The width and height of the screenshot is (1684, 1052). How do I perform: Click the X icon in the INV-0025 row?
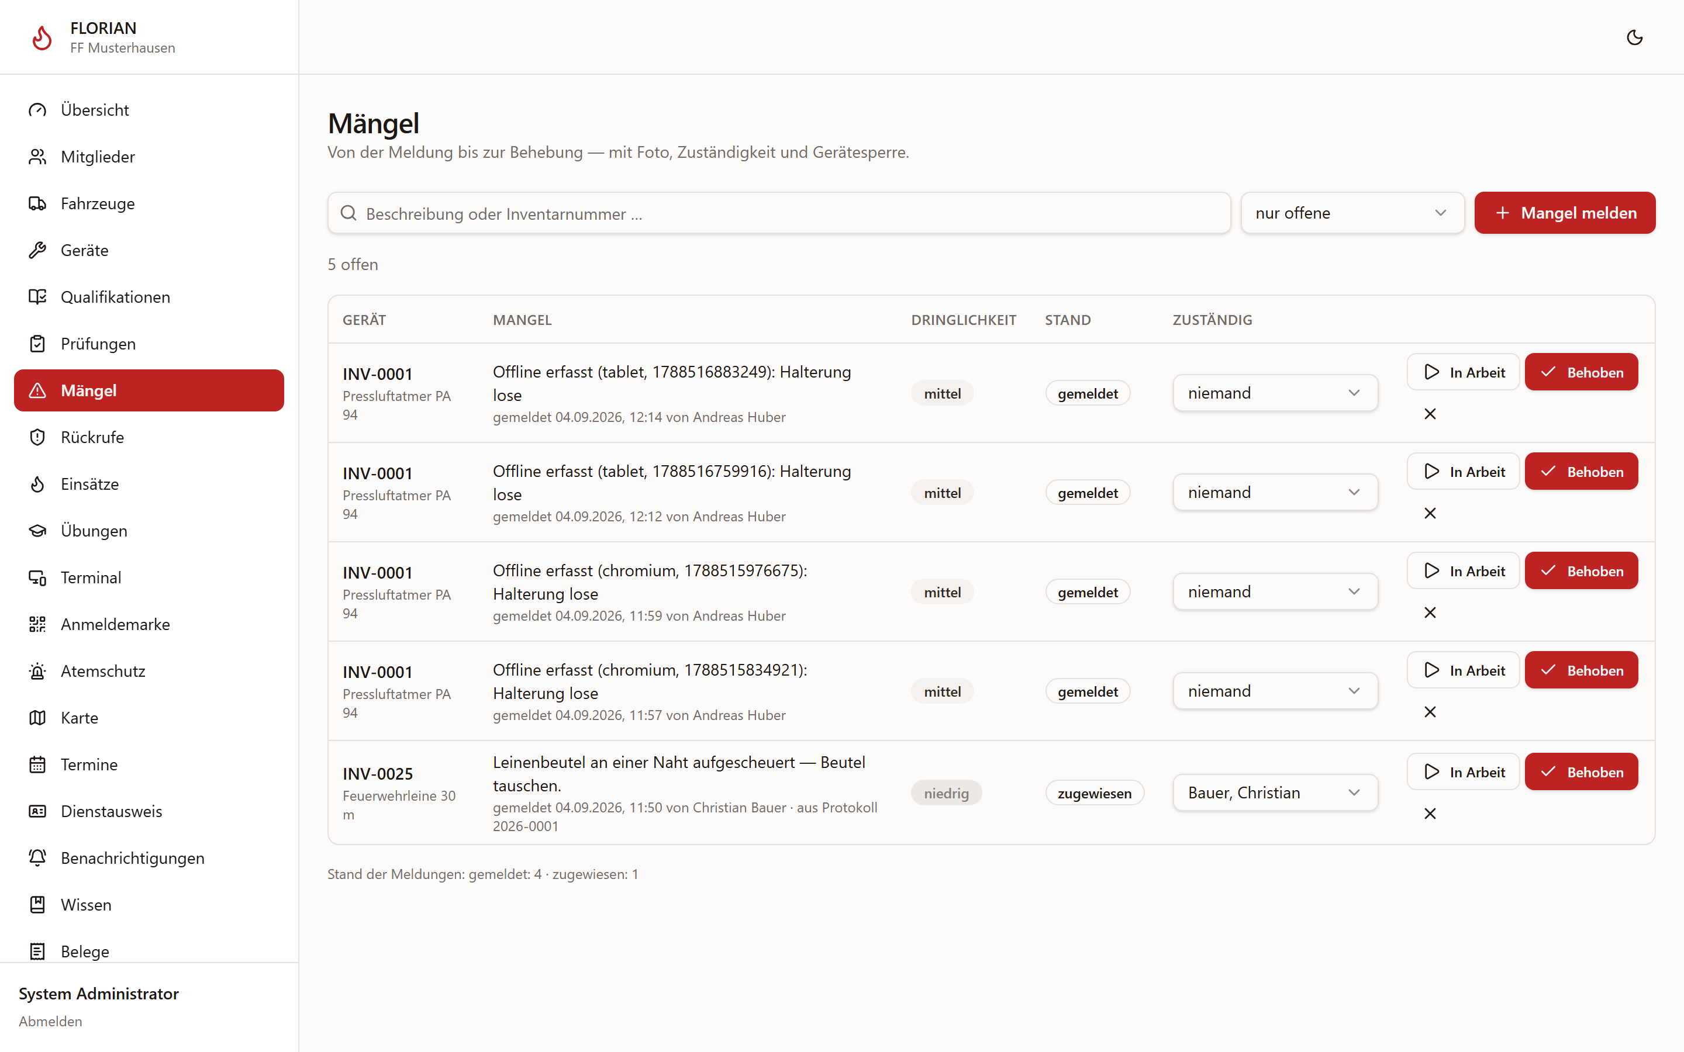1430,814
